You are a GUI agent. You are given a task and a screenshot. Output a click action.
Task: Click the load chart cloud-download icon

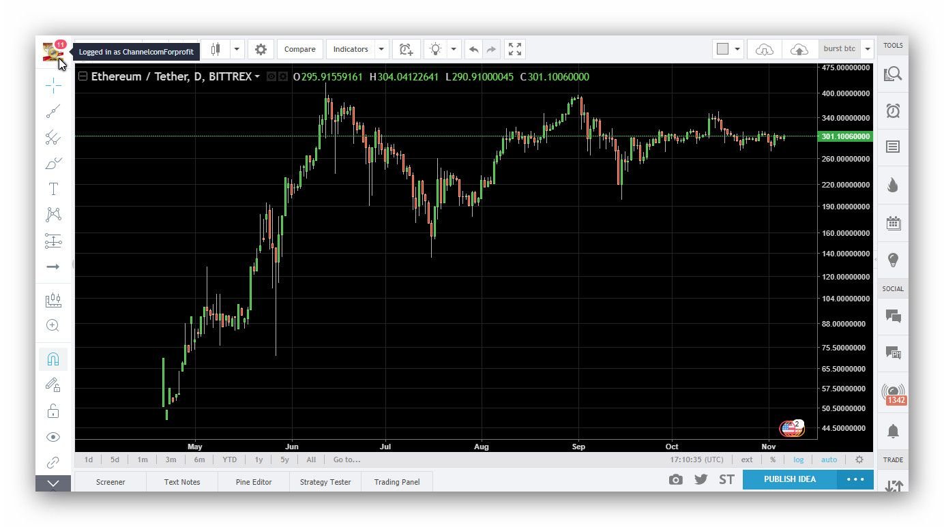tap(765, 49)
